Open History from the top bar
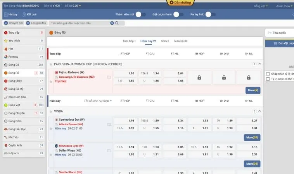 pyautogui.click(x=10, y=14)
